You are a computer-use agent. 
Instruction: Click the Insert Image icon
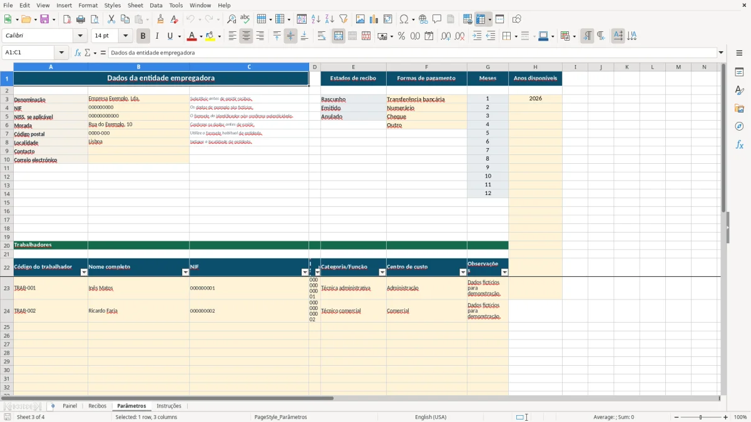(360, 19)
